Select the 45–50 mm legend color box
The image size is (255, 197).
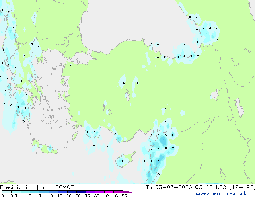point(118,192)
